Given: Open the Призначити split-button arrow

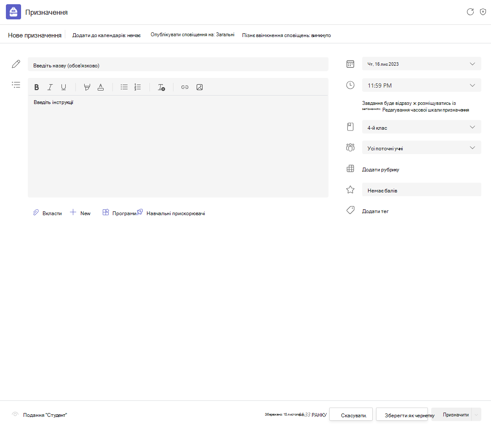Looking at the screenshot, I should tap(476, 415).
